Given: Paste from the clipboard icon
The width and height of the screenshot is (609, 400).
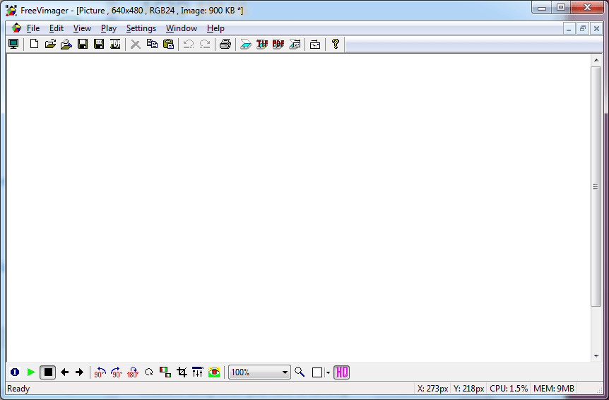Looking at the screenshot, I should pos(168,45).
